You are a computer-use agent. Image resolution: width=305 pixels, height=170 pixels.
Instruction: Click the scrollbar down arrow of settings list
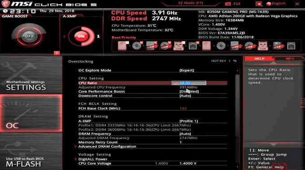[237, 166]
